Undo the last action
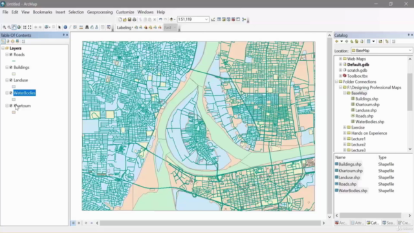This screenshot has height=233, width=414. tap(160, 19)
